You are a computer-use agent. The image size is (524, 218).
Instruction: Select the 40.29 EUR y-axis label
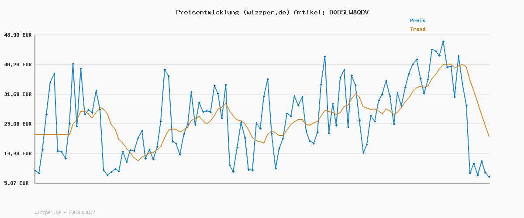pyautogui.click(x=17, y=65)
